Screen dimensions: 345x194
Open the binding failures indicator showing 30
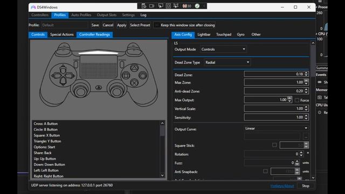pos(187,6)
